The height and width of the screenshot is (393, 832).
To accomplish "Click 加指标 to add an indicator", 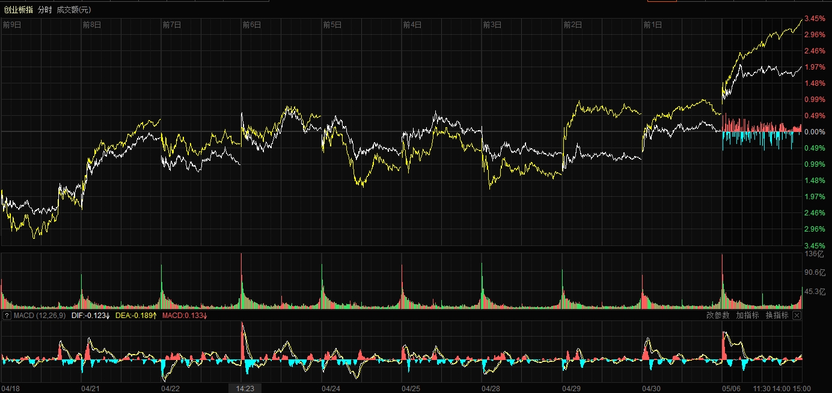I will [x=747, y=315].
